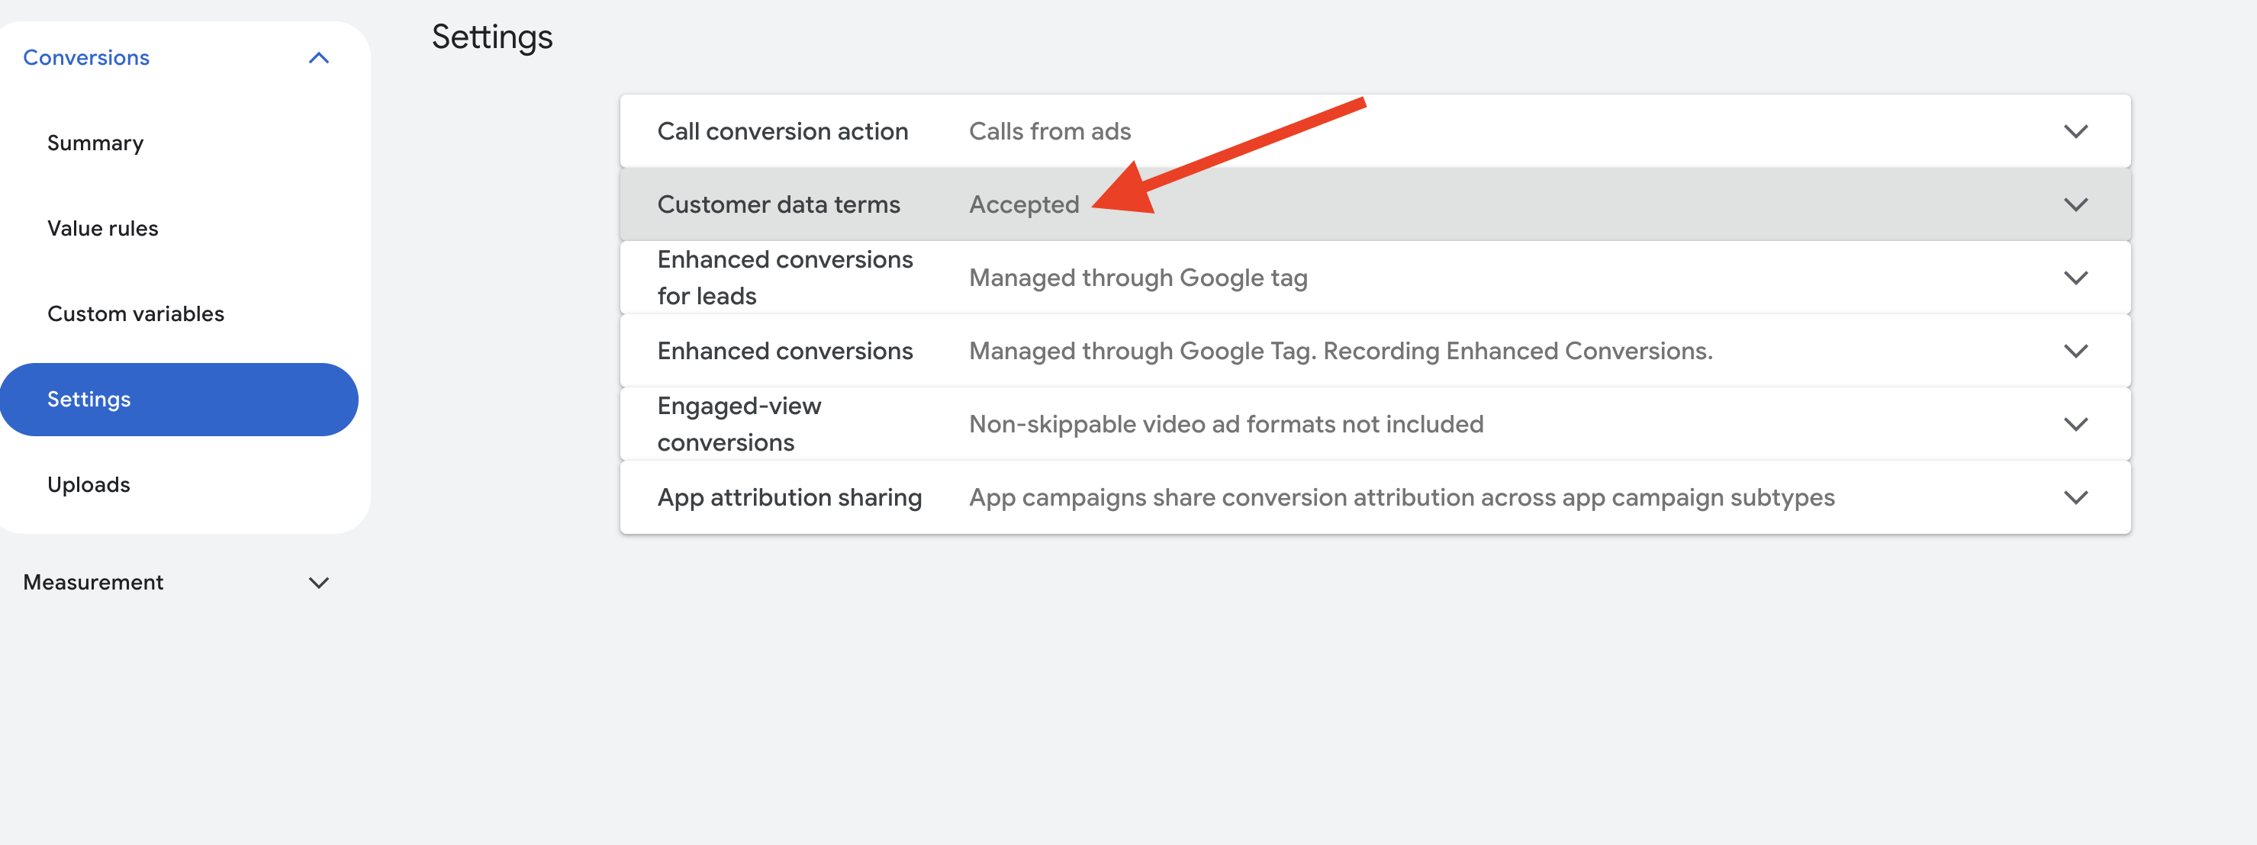This screenshot has width=2257, height=845.
Task: Collapse the Conversions section chevron
Action: point(319,58)
